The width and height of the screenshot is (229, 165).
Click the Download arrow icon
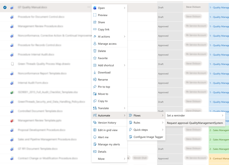pyautogui.click(x=95, y=72)
